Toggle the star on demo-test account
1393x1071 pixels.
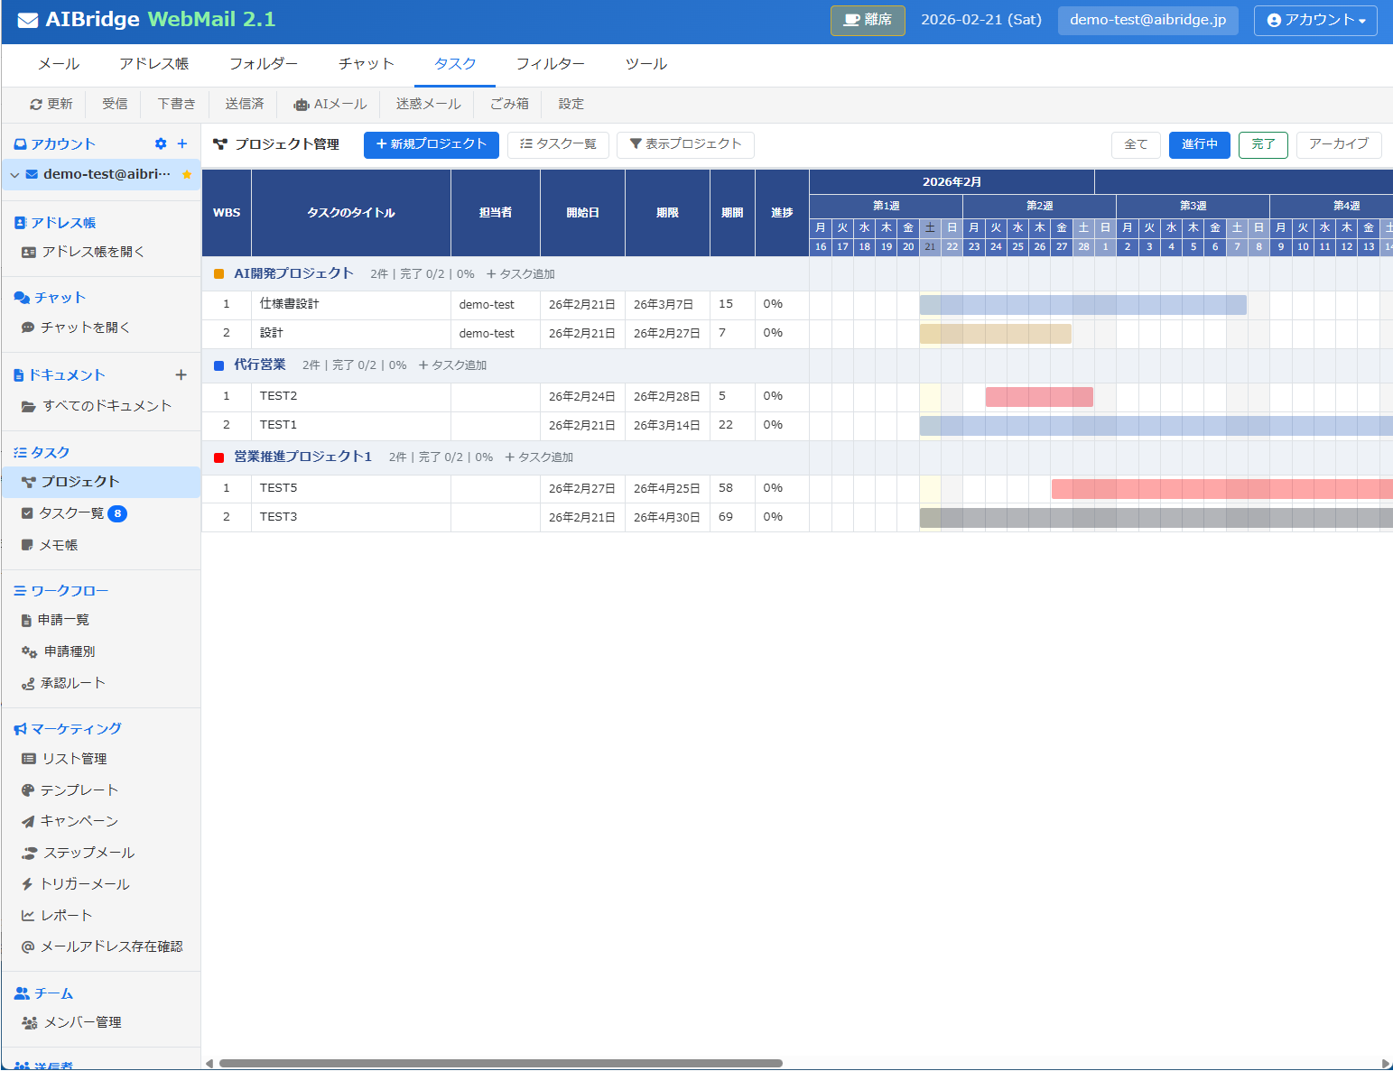tap(187, 174)
